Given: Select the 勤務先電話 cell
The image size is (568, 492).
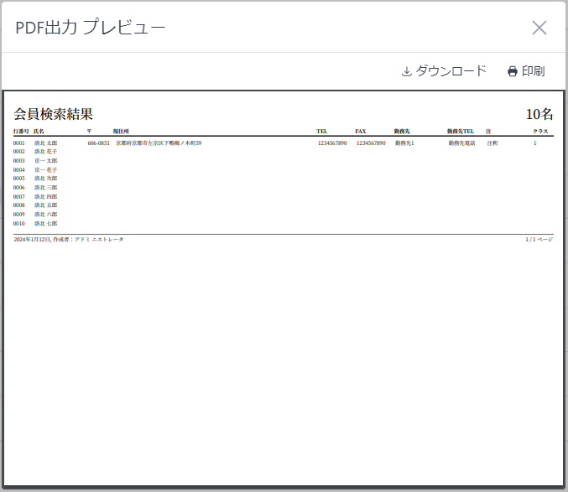Looking at the screenshot, I should click(x=461, y=142).
